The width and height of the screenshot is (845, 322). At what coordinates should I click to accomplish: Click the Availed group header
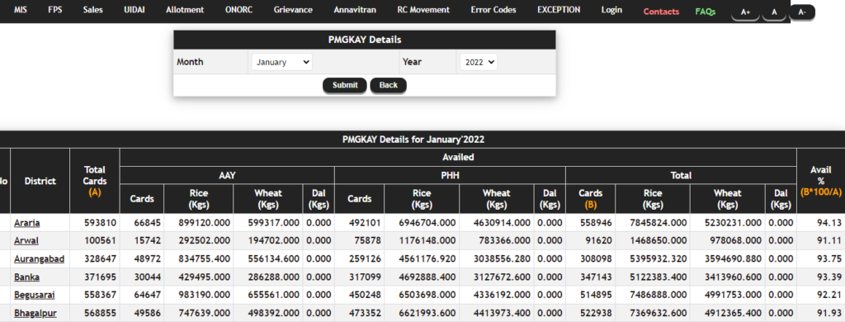[x=458, y=157]
